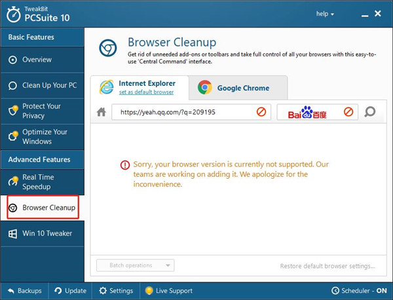Select Real Time Speedup feature
This screenshot has height=300, width=393.
[x=38, y=182]
